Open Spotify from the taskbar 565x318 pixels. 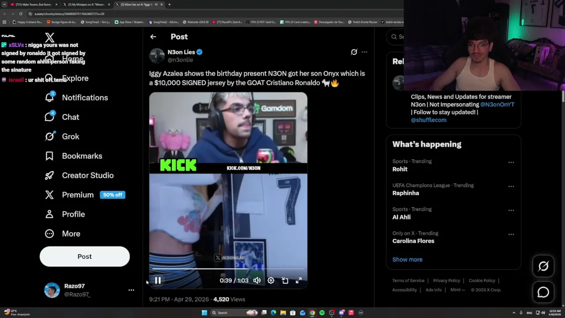(x=322, y=313)
